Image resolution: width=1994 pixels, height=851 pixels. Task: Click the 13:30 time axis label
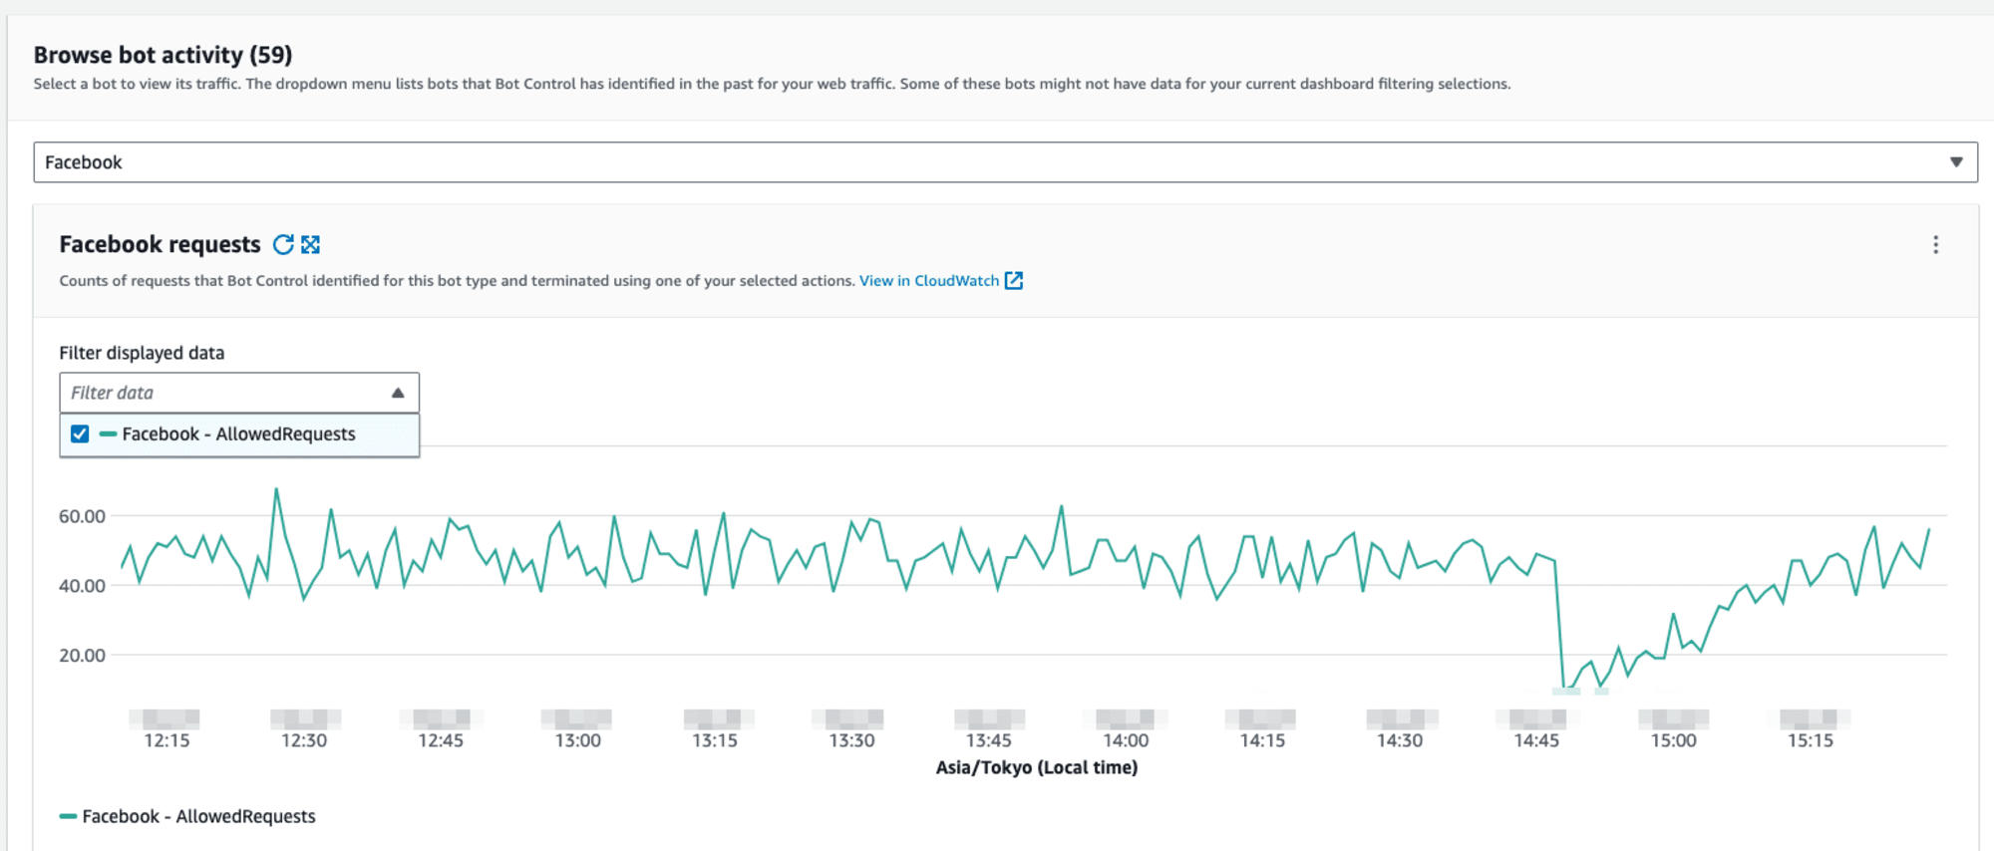click(851, 740)
